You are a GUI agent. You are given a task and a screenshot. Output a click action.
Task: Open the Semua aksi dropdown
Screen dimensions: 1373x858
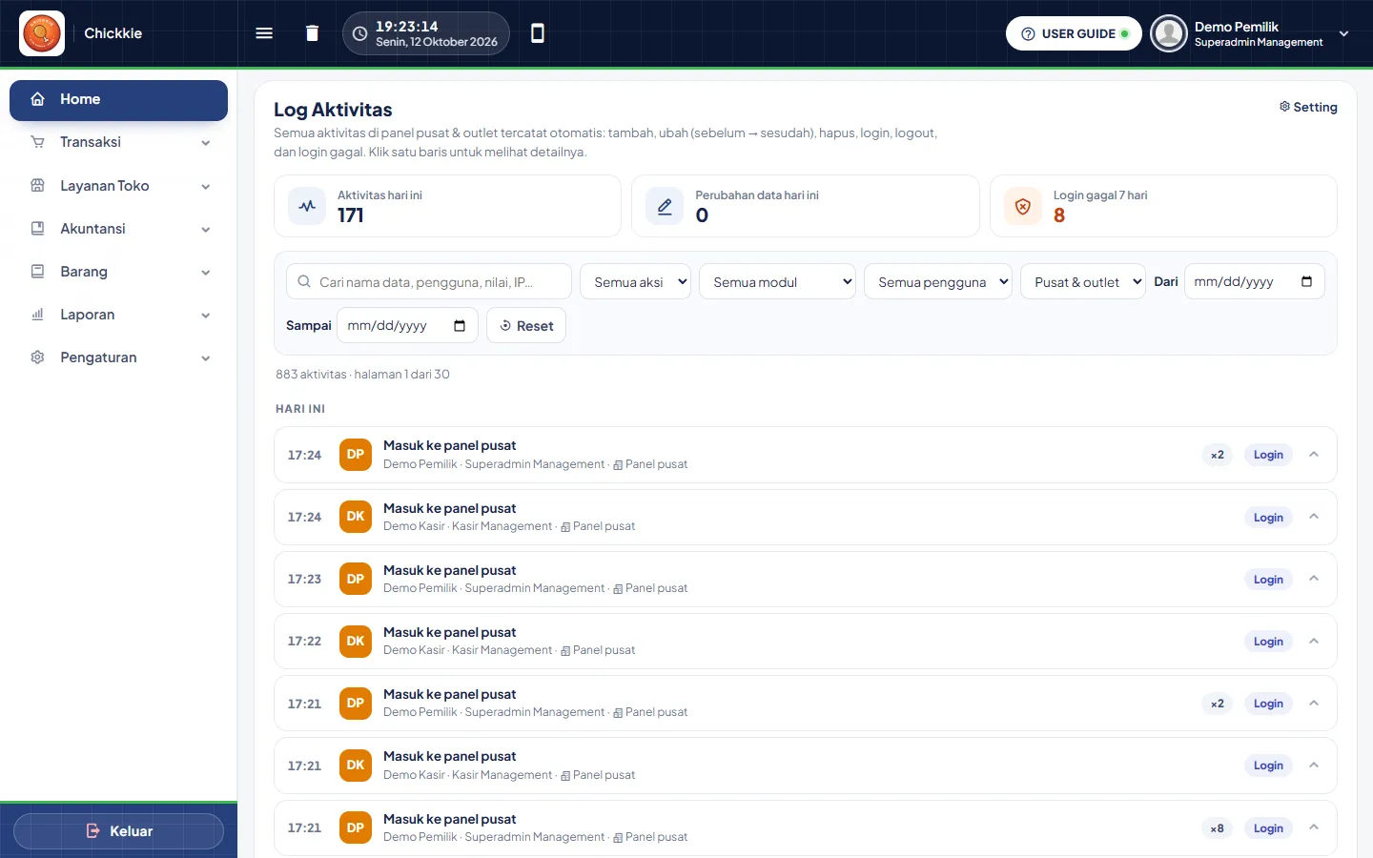635,282
